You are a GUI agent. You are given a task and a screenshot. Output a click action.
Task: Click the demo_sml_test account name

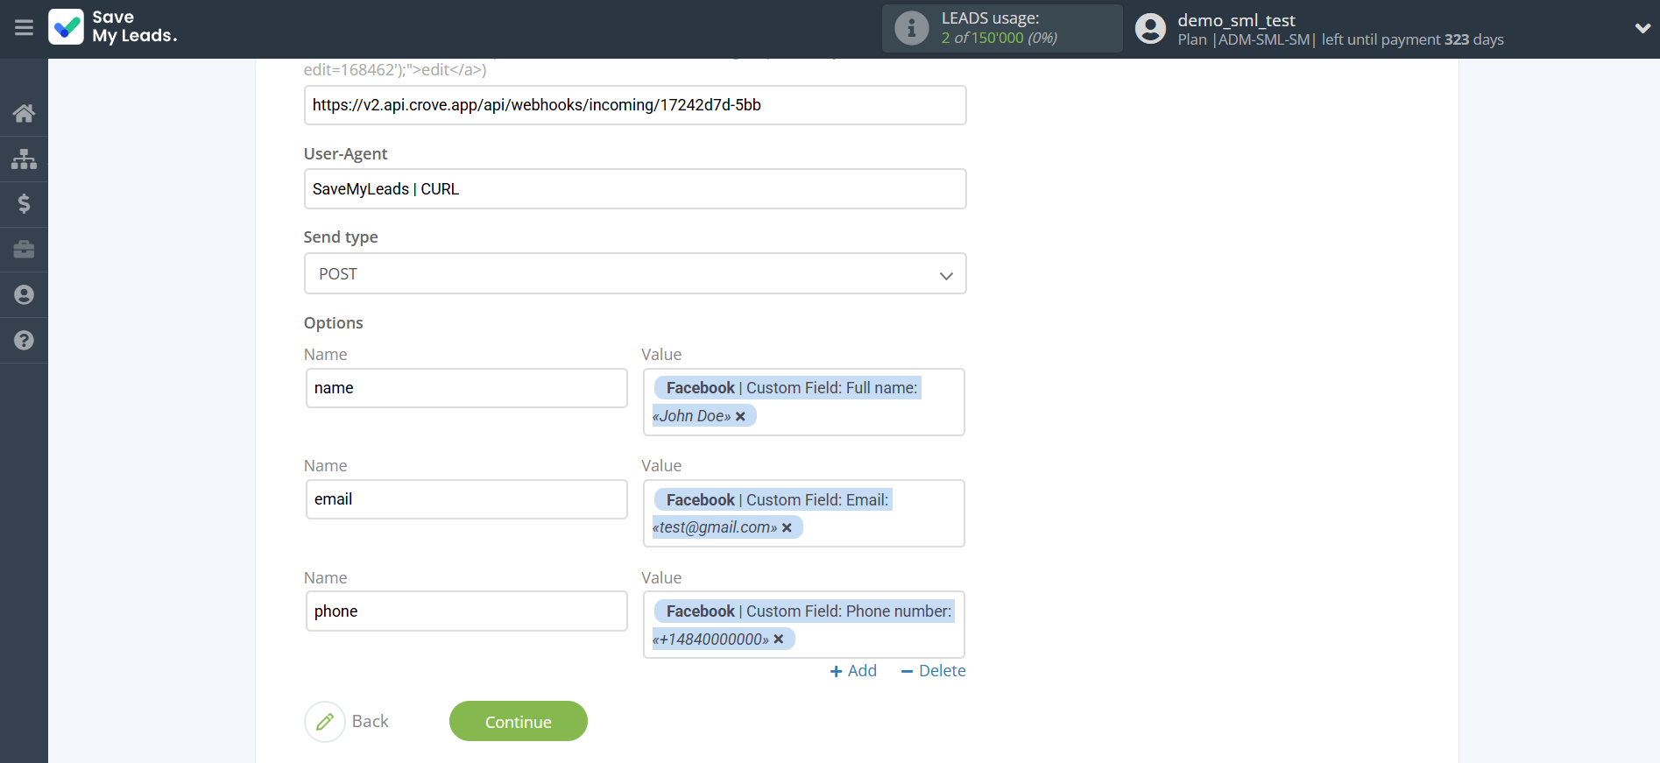click(x=1236, y=20)
